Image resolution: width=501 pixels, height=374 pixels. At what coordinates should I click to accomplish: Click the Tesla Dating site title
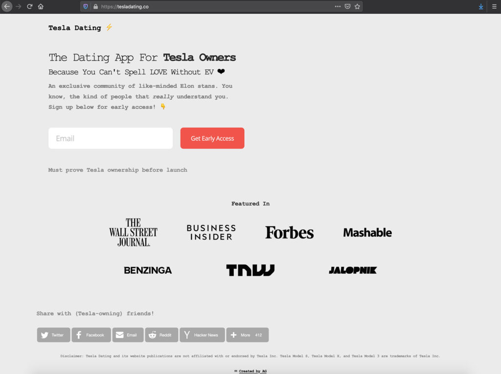pos(75,28)
